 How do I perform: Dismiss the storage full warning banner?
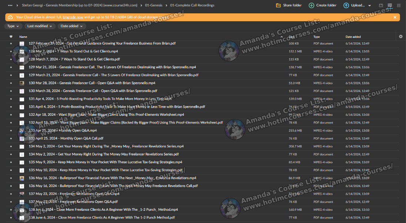(x=395, y=17)
